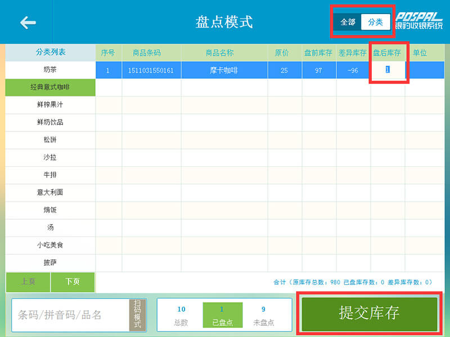Show 总数 total items tab

tap(181, 315)
